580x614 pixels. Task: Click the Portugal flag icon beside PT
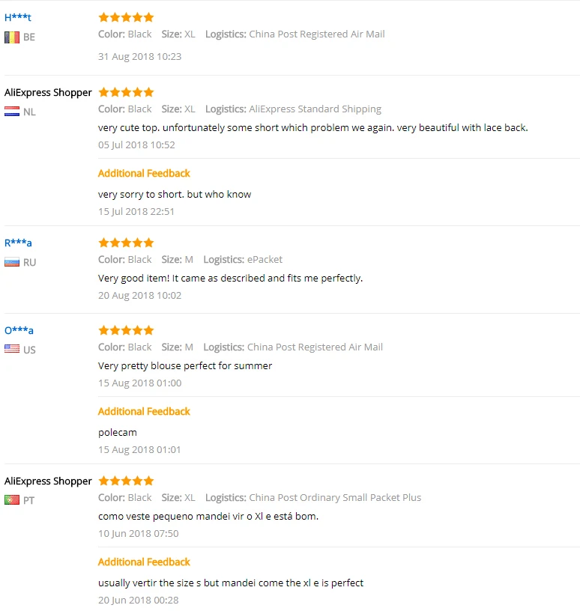coord(12,499)
